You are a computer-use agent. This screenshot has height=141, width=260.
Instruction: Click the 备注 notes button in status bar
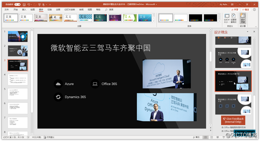(196, 137)
